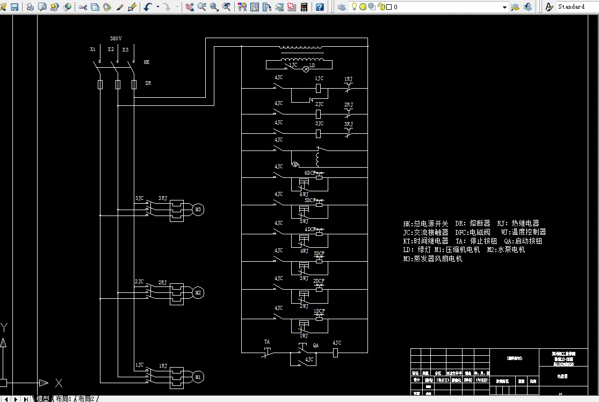Undo the last action
Viewport: 599px width, 402px height.
click(x=148, y=7)
